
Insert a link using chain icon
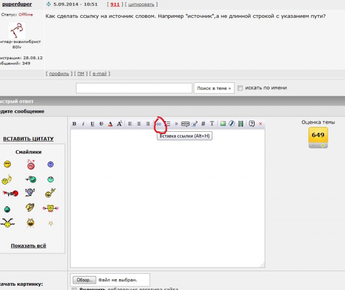158,124
